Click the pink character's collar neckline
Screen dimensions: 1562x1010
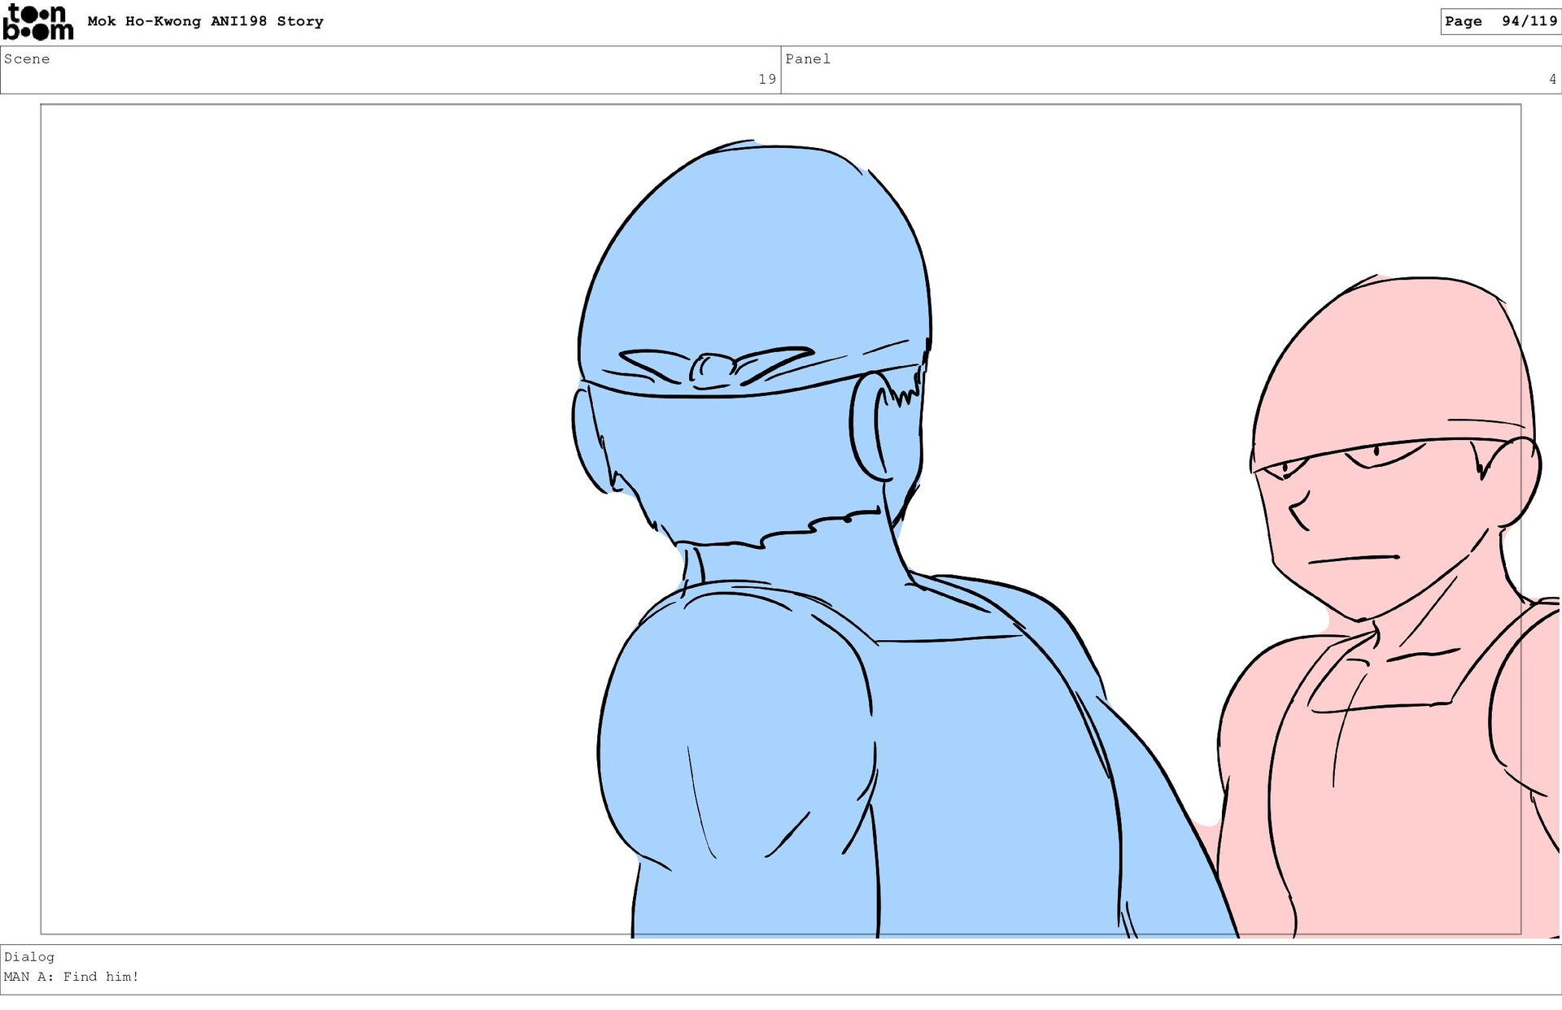tap(1383, 706)
